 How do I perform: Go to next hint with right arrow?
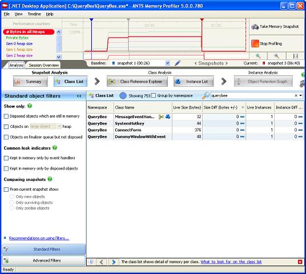114,261
